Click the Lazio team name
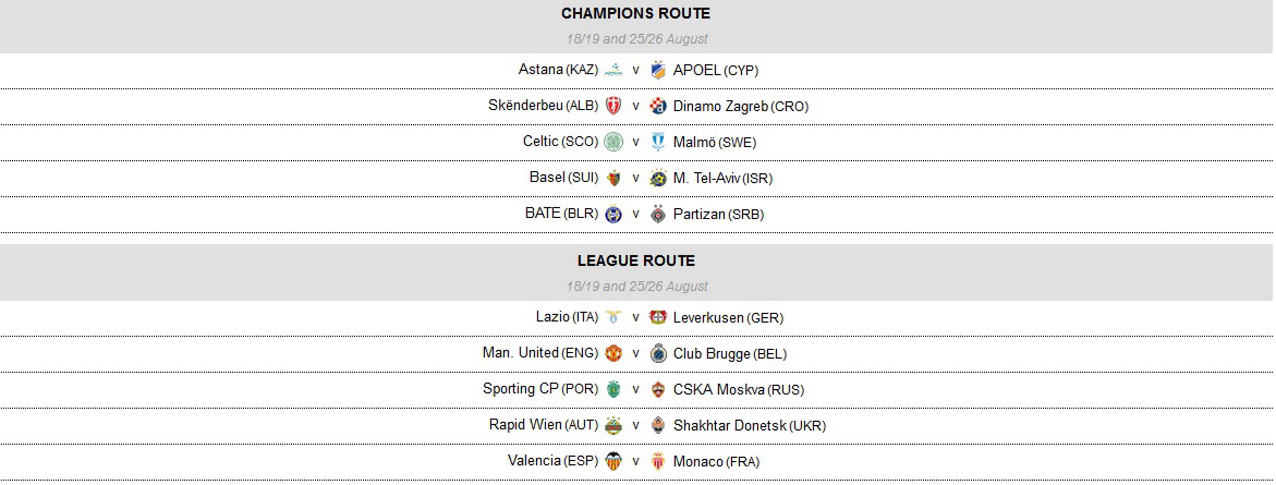Viewport: 1276px width, 485px height. tap(553, 317)
